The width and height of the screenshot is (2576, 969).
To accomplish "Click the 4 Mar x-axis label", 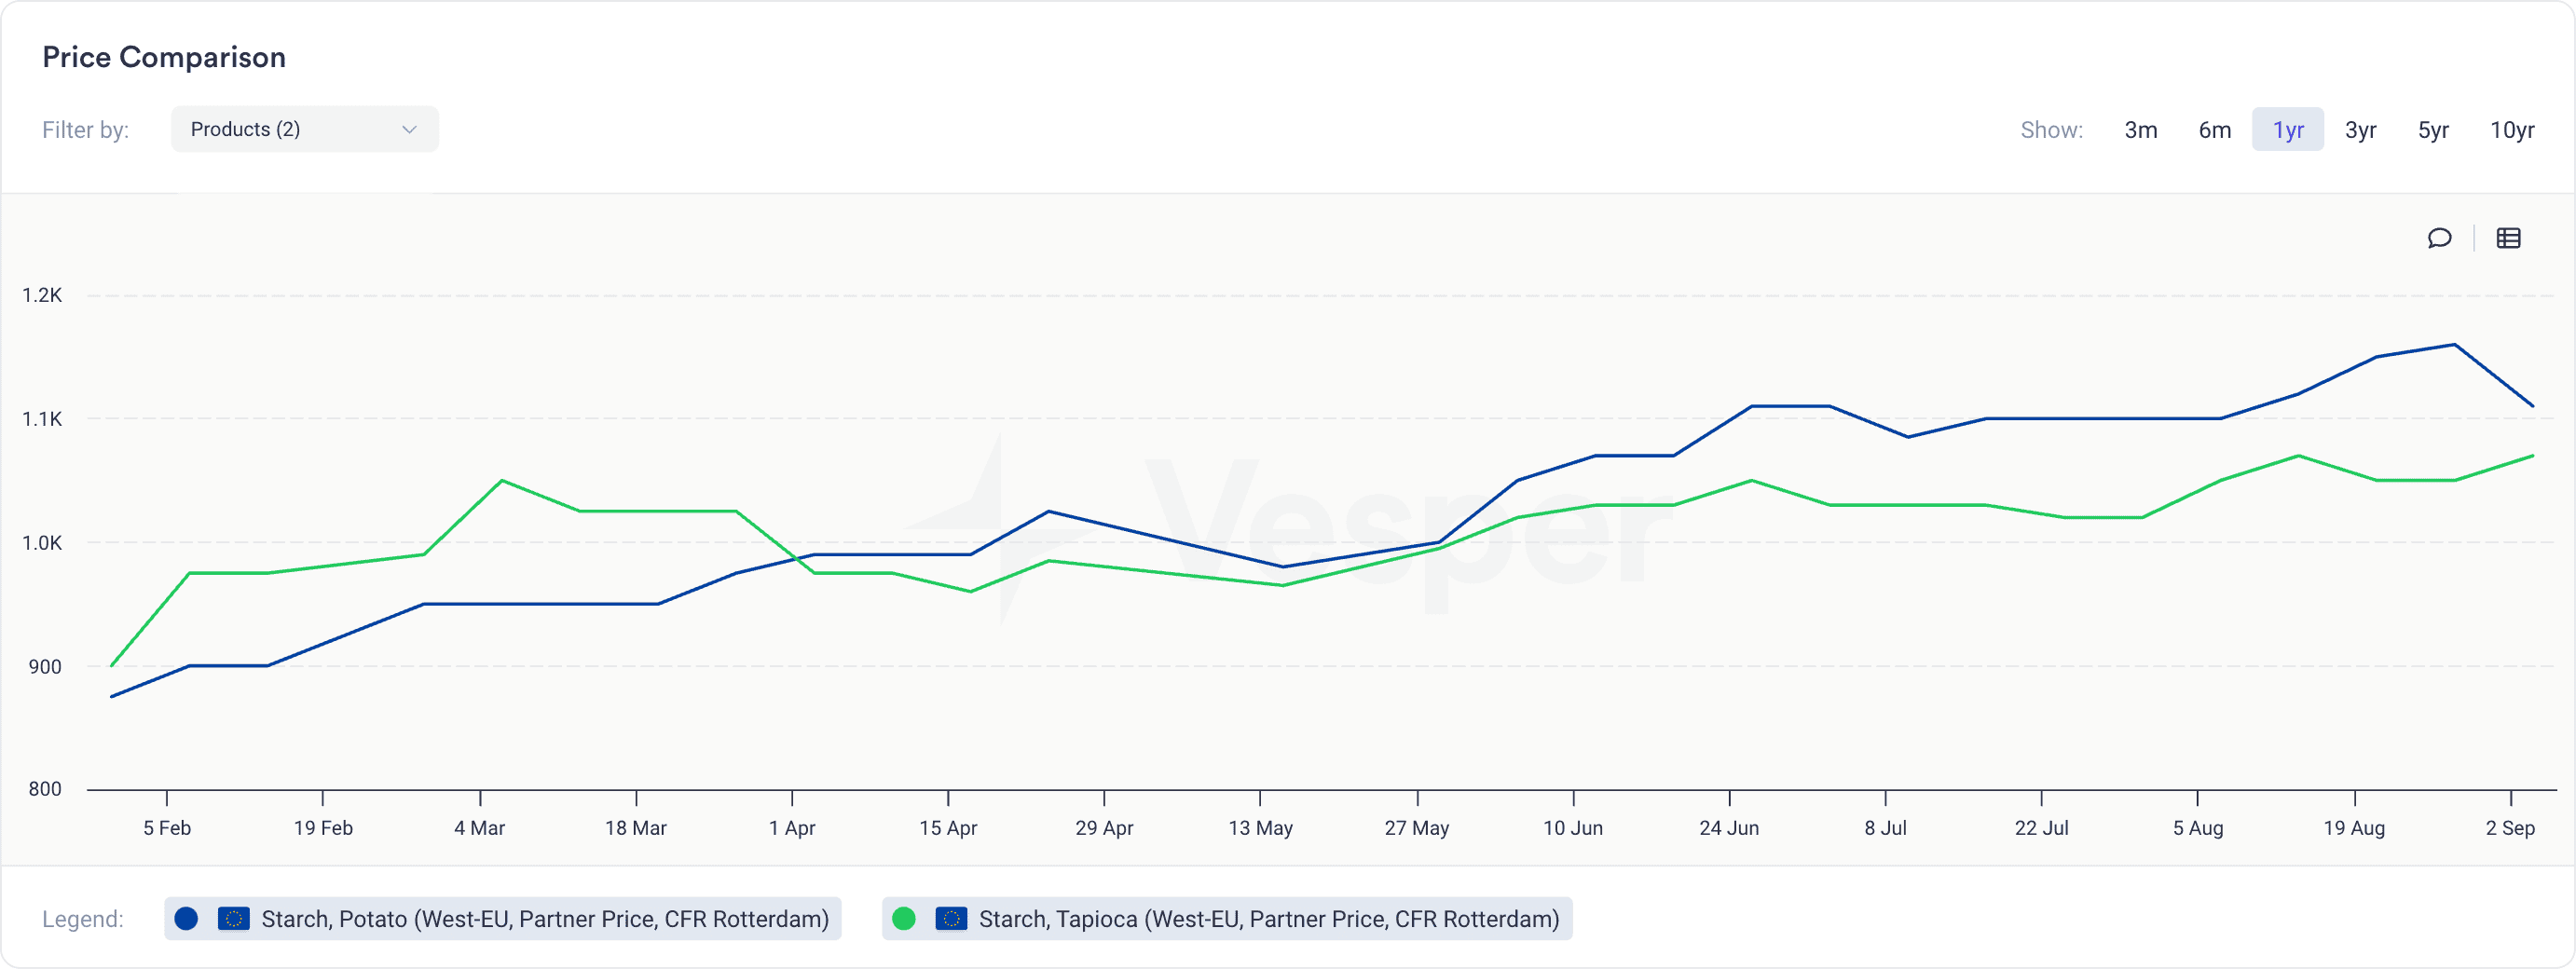I will [x=480, y=828].
